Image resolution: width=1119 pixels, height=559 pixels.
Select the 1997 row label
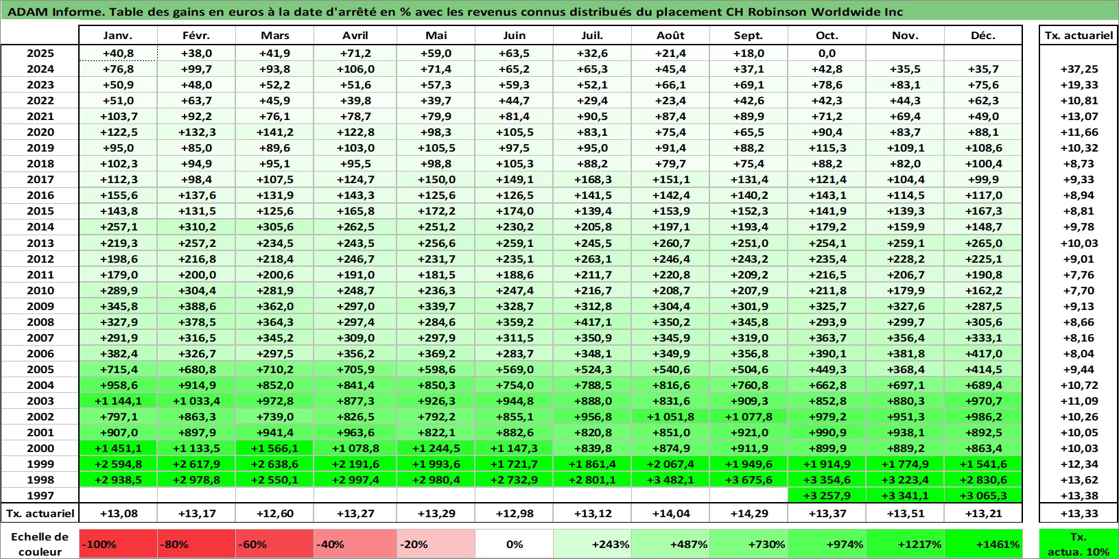pos(40,495)
